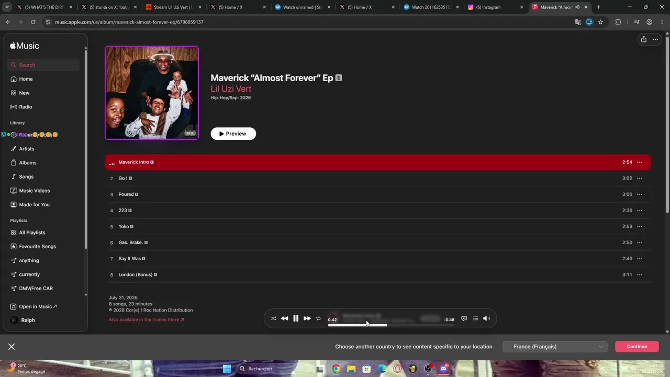This screenshot has height=377, width=670.
Task: Bookmark this page with the star icon
Action: click(x=600, y=22)
